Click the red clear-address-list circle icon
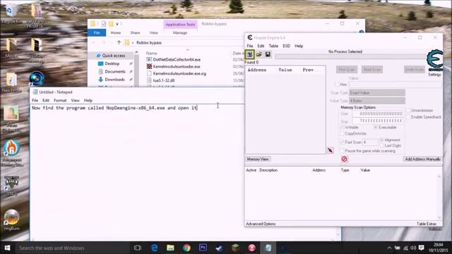452x254 pixels. point(344,159)
